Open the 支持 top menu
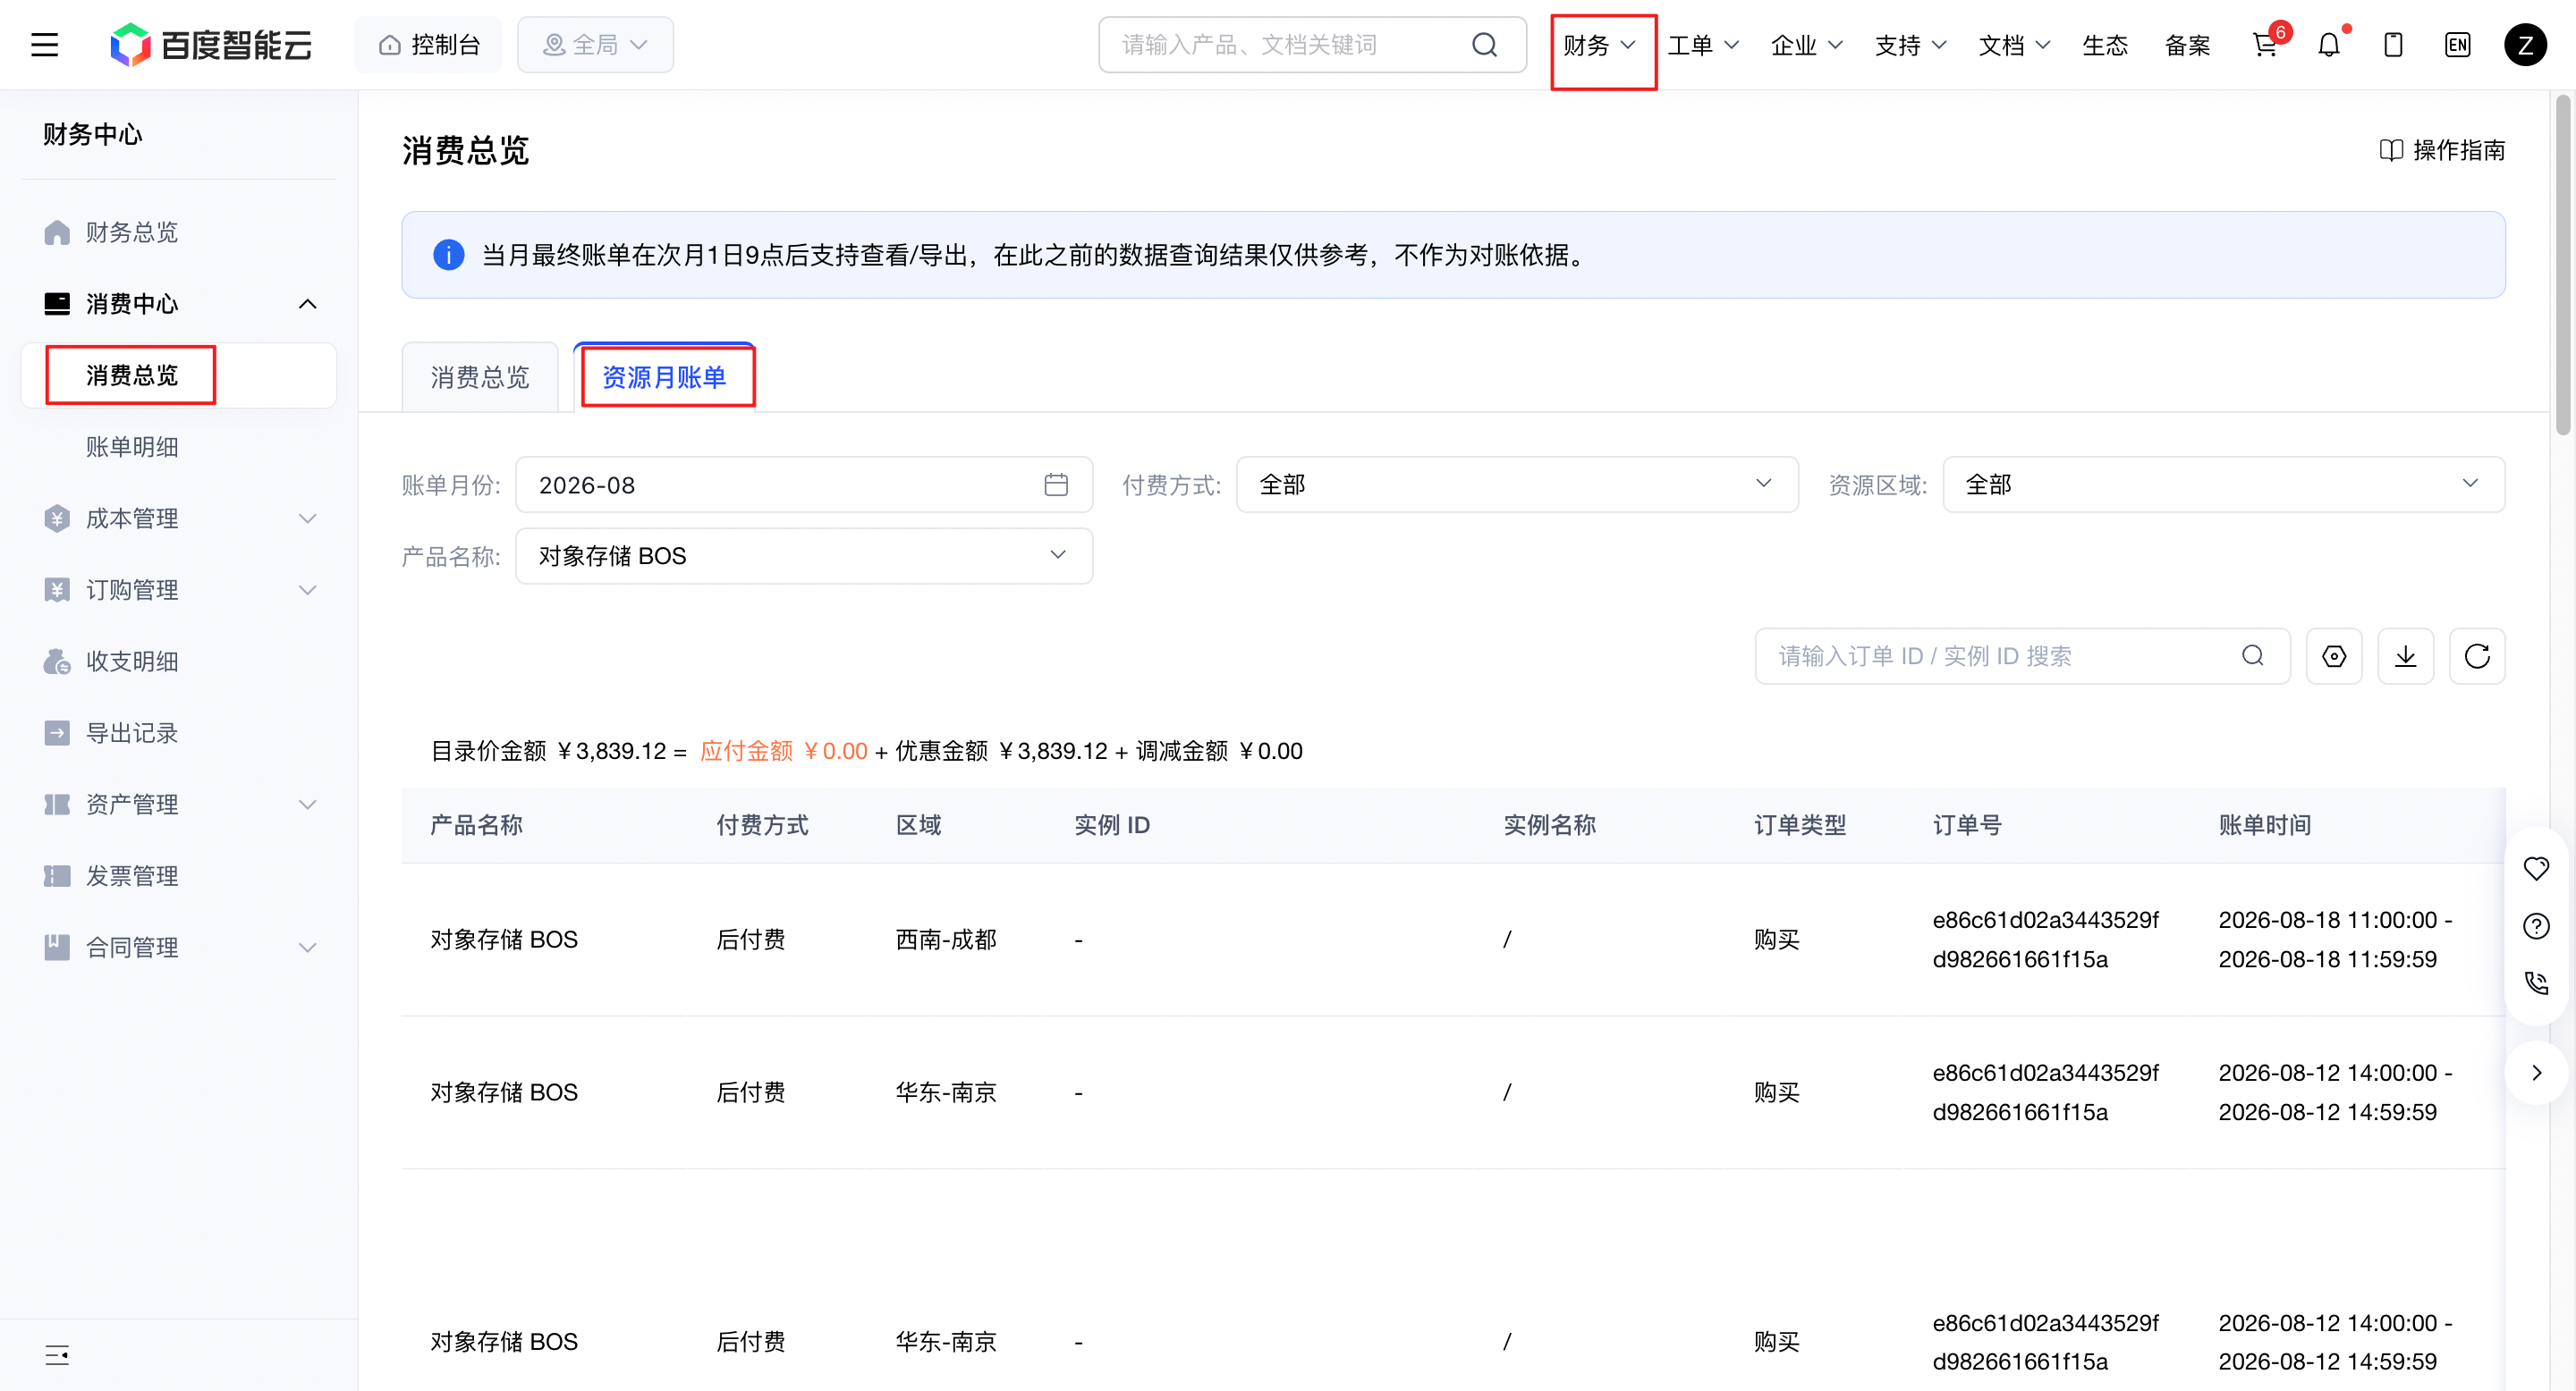 pyautogui.click(x=1911, y=45)
